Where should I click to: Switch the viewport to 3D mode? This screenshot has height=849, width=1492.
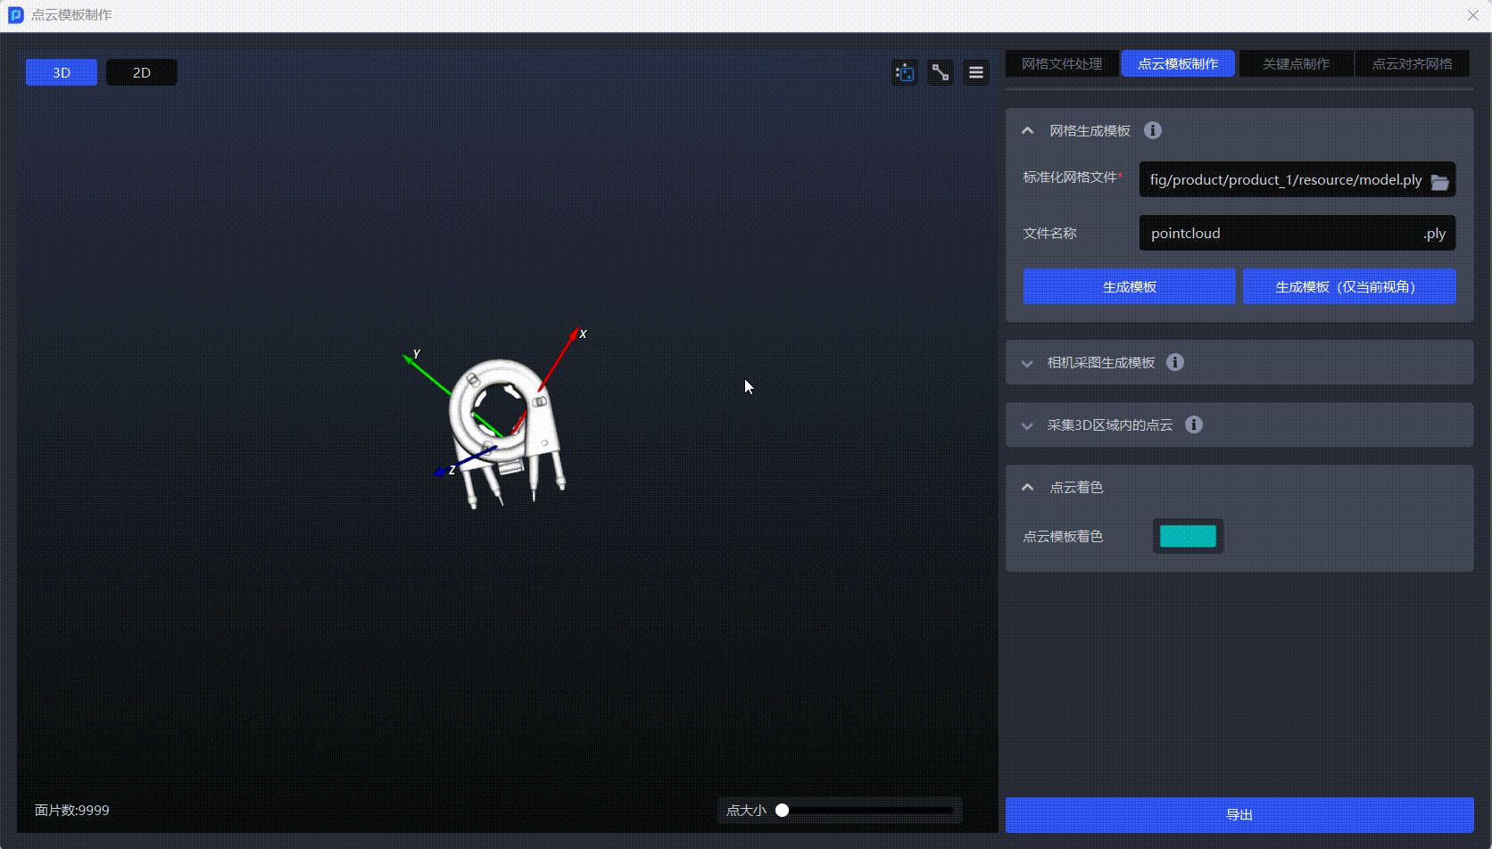(x=62, y=72)
